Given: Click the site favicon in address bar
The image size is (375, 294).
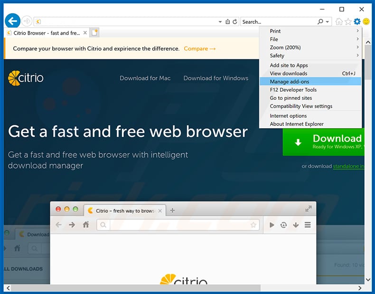Looking at the screenshot, I should [x=38, y=22].
